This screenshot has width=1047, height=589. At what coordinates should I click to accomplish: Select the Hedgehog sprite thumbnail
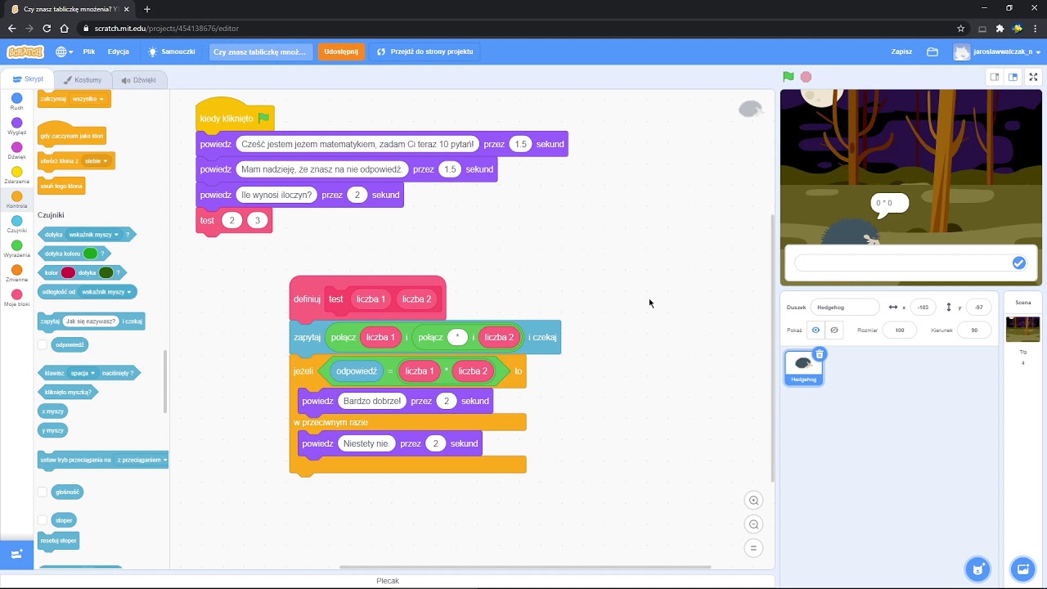[803, 368]
